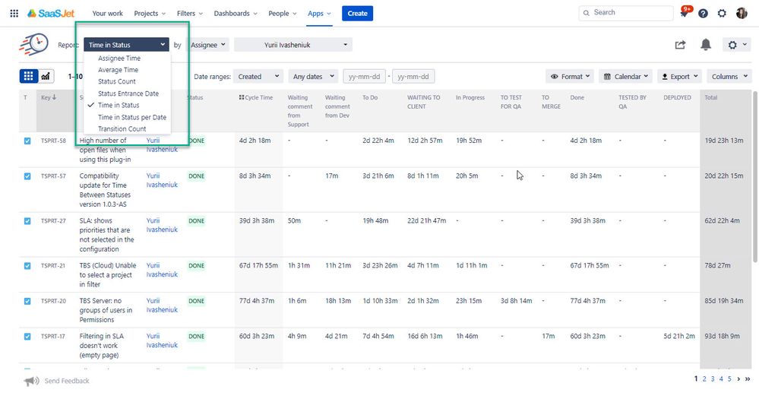Click the Total column header
The image size is (759, 399).
pyautogui.click(x=710, y=97)
